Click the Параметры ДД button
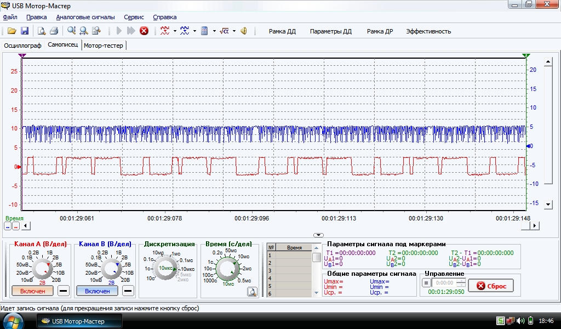The width and height of the screenshot is (561, 329). (331, 31)
